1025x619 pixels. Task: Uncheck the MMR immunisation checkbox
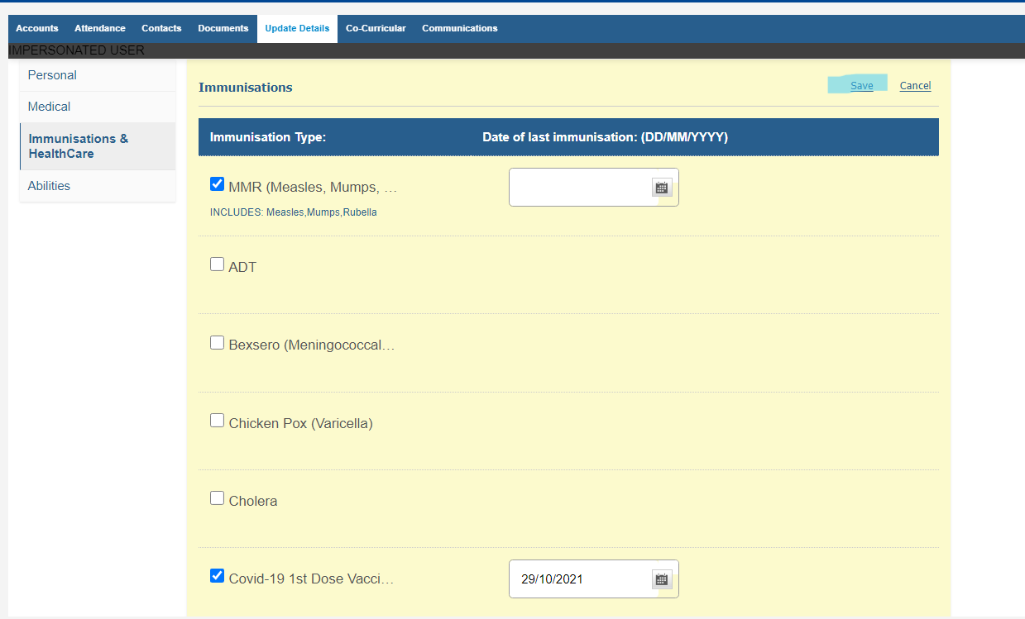click(x=218, y=183)
